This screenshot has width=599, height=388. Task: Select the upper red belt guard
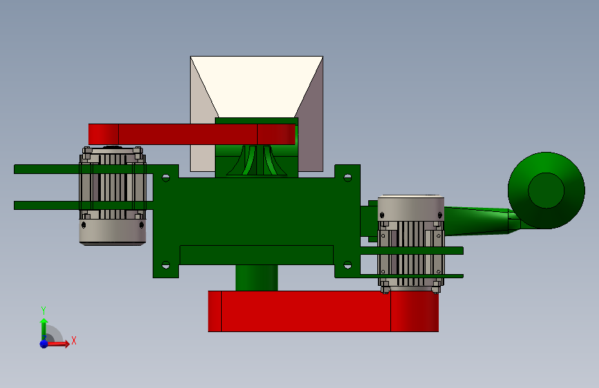click(x=191, y=134)
